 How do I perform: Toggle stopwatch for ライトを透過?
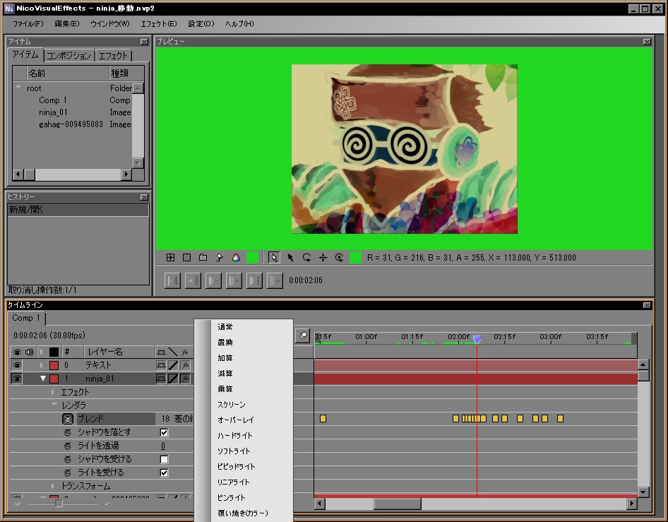point(68,446)
